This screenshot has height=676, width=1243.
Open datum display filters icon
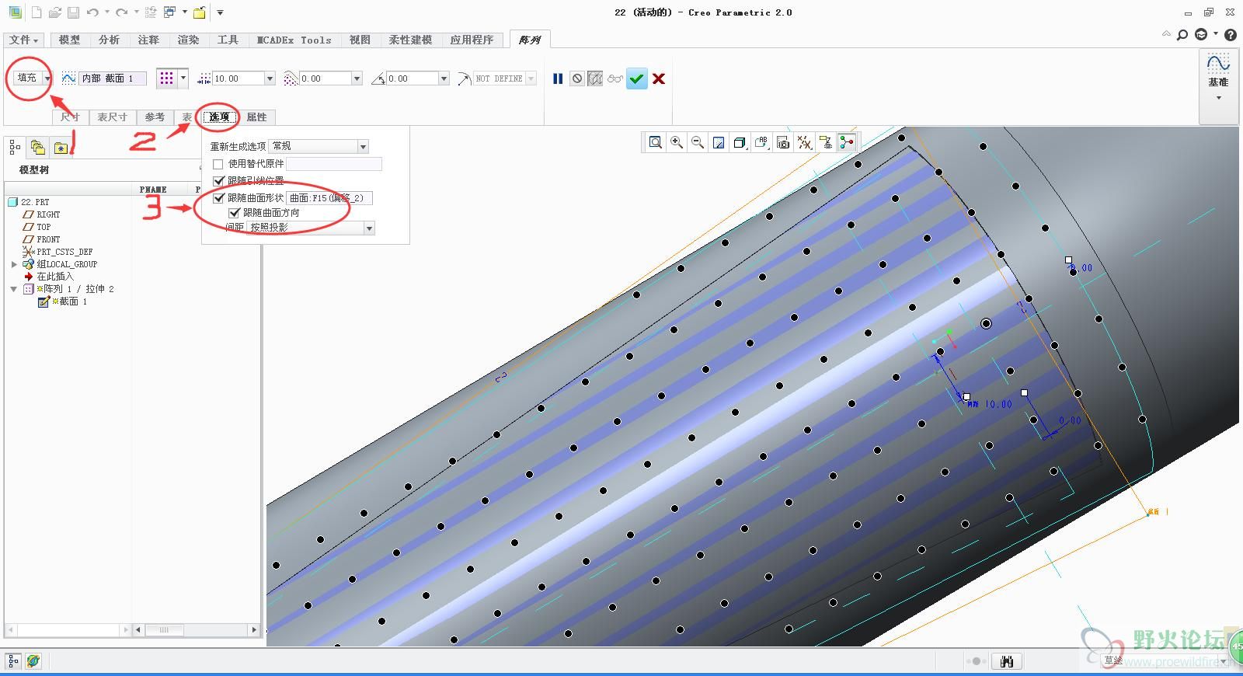tap(805, 142)
